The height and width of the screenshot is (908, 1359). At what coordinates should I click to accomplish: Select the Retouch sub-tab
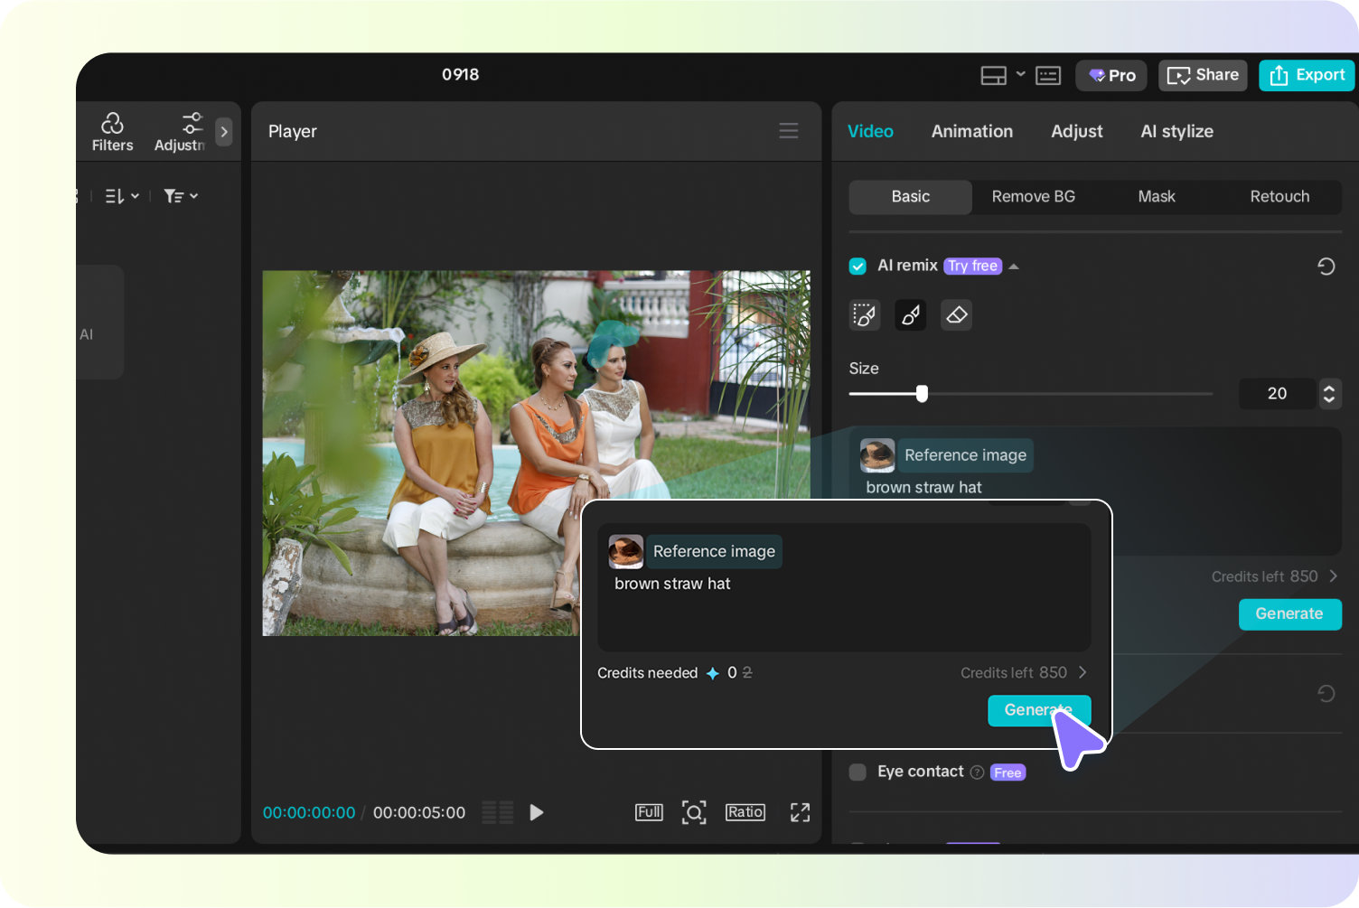pyautogui.click(x=1279, y=197)
